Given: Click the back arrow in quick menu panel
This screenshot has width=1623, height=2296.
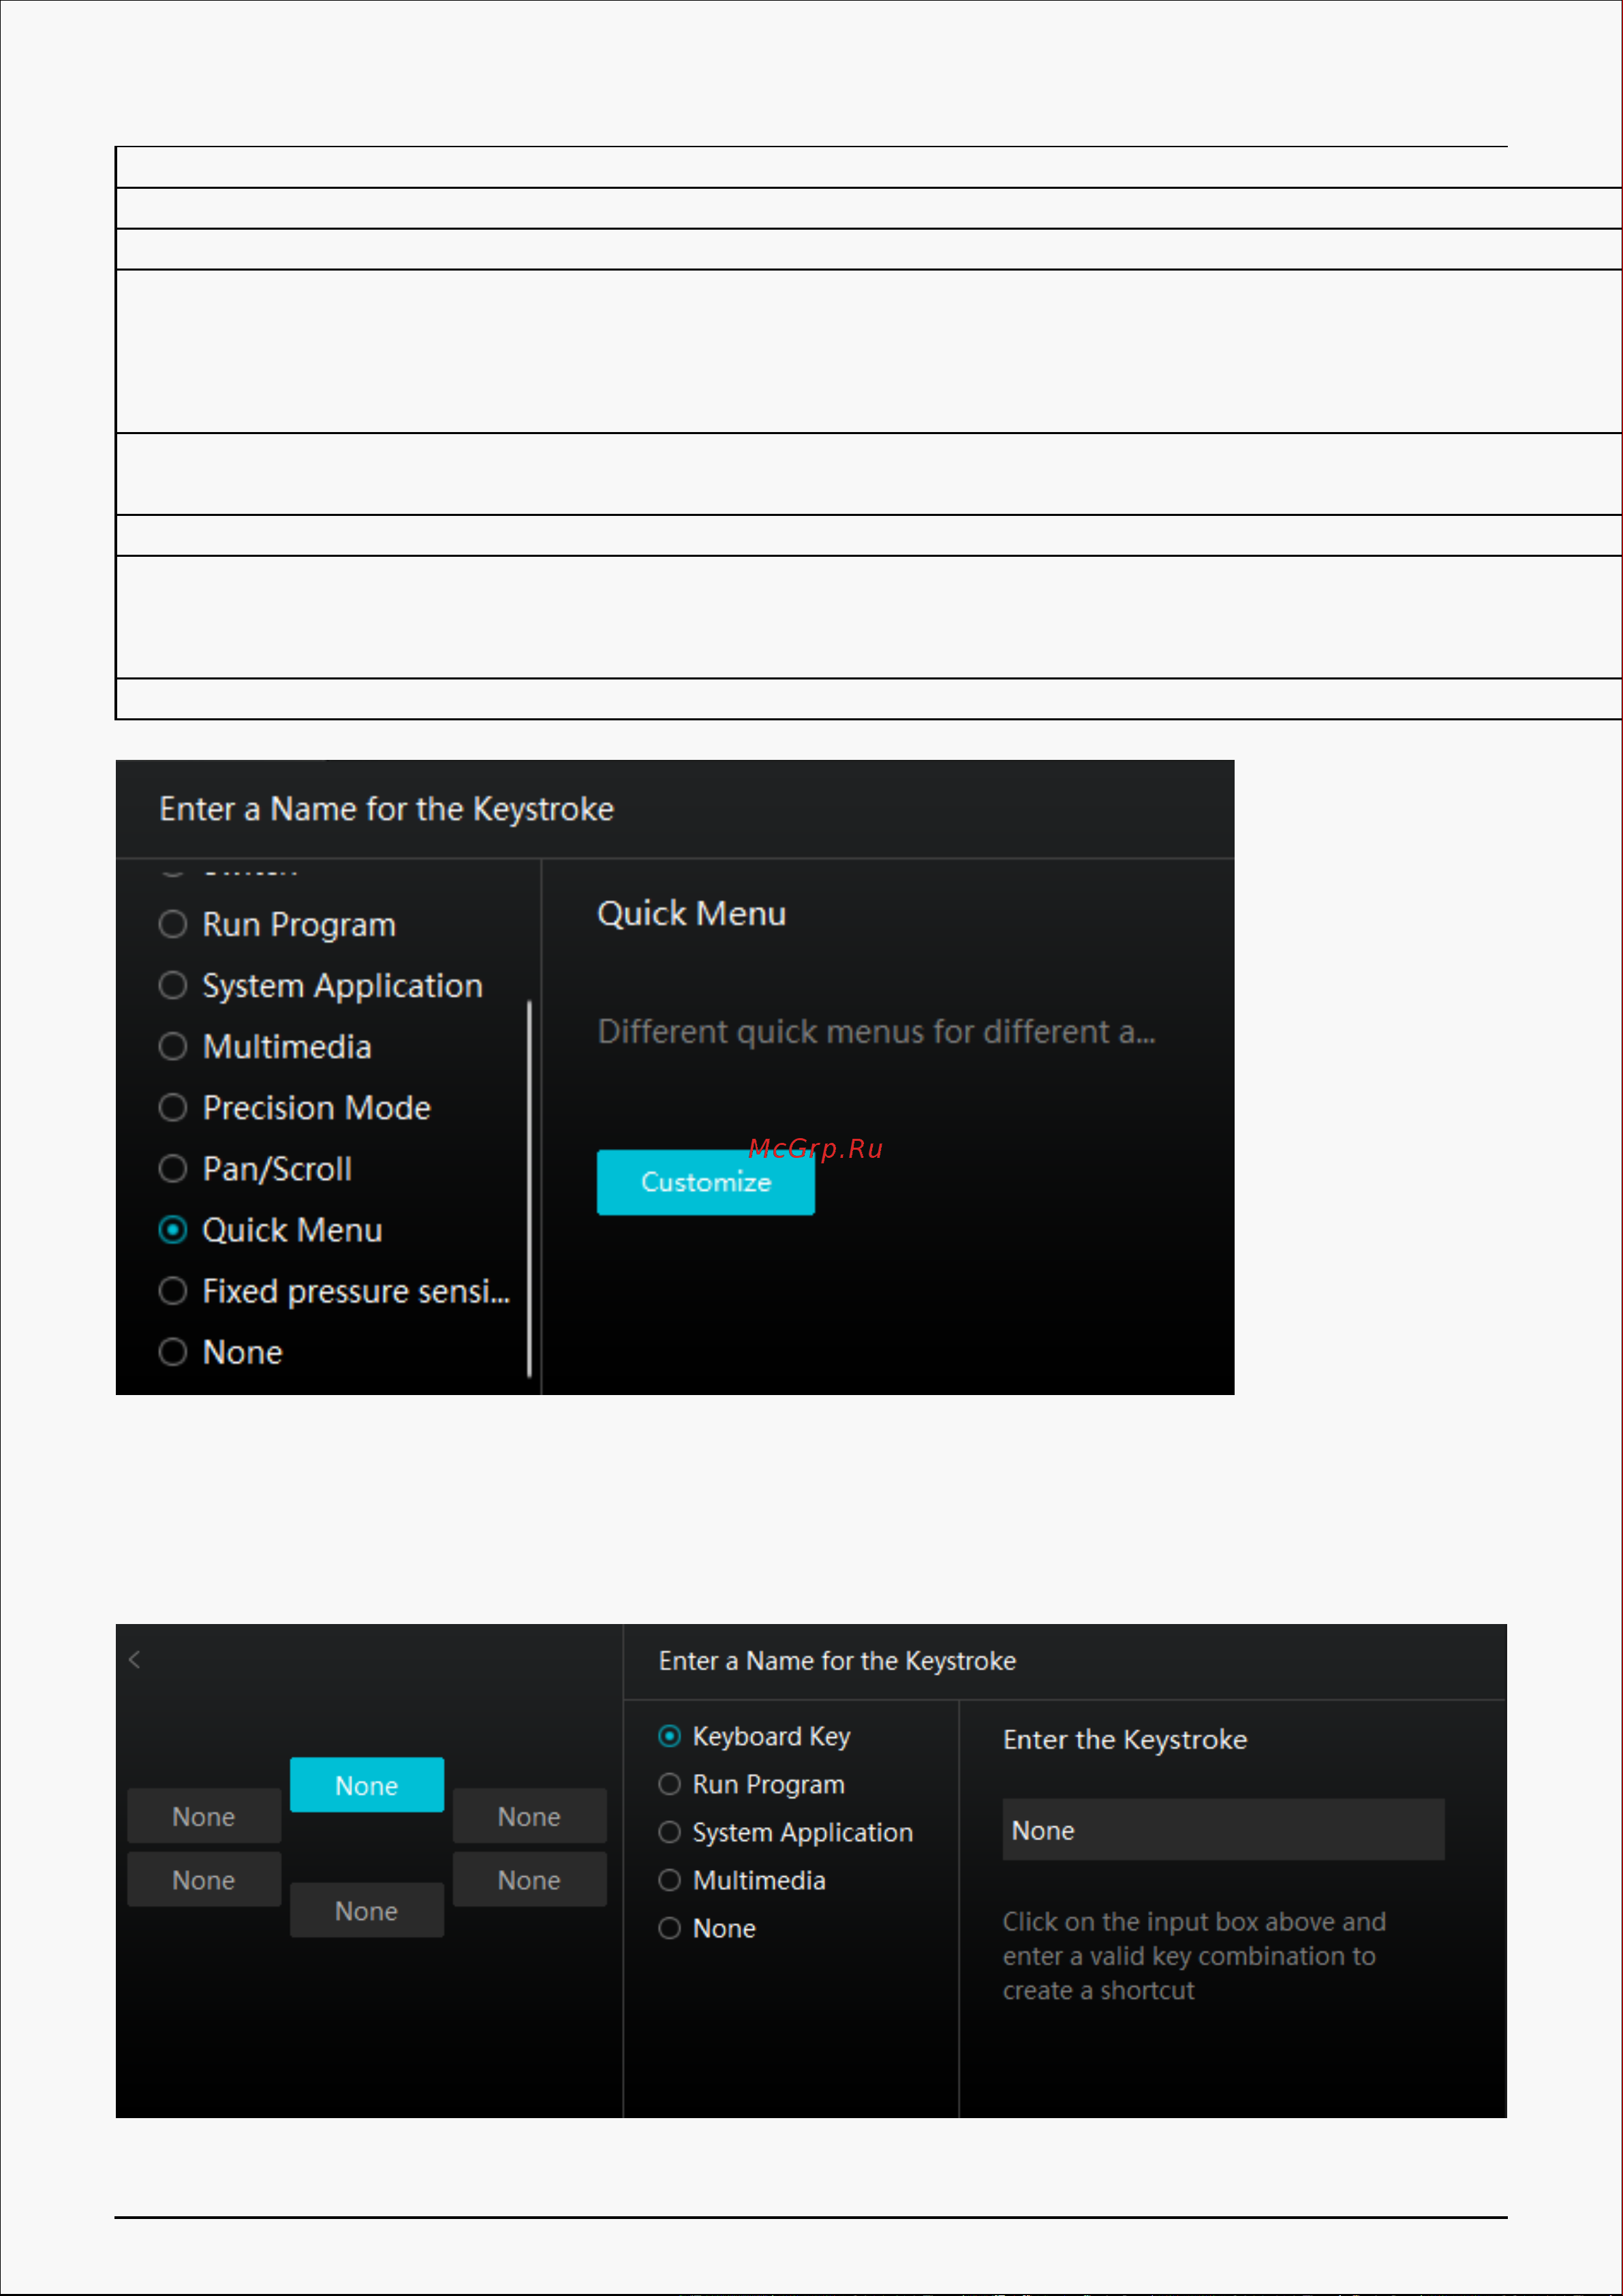Looking at the screenshot, I should 135,1660.
